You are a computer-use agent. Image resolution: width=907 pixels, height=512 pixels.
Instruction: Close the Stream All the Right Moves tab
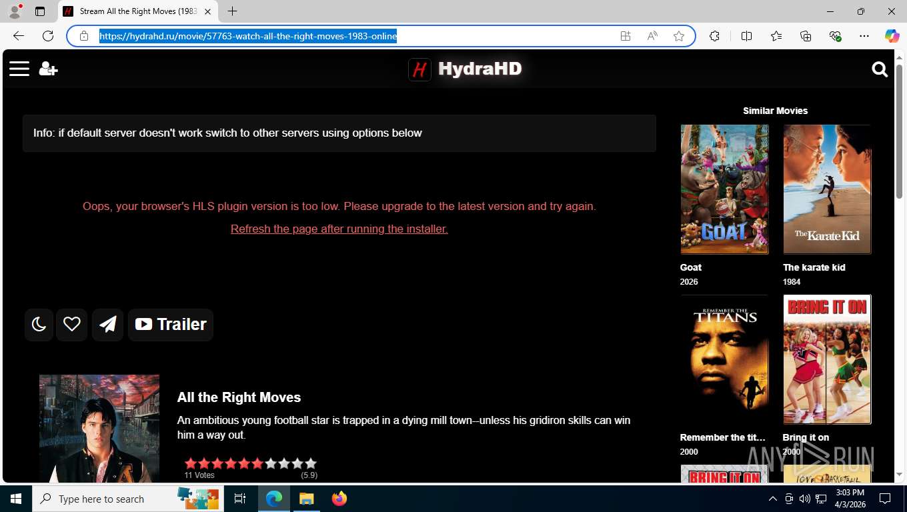(x=208, y=11)
